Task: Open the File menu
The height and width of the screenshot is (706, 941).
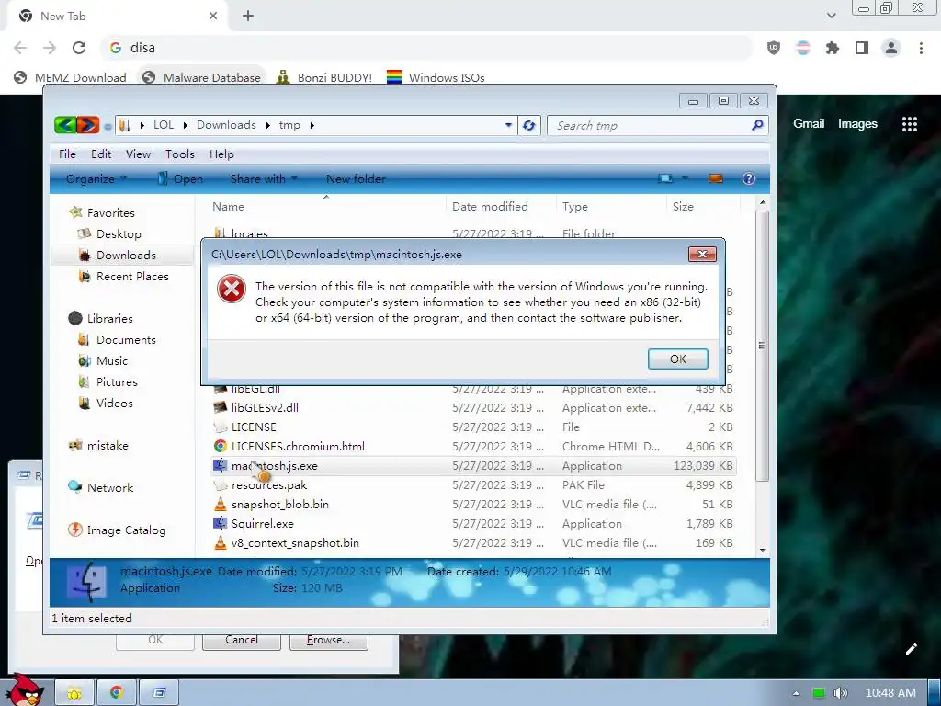Action: tap(67, 154)
